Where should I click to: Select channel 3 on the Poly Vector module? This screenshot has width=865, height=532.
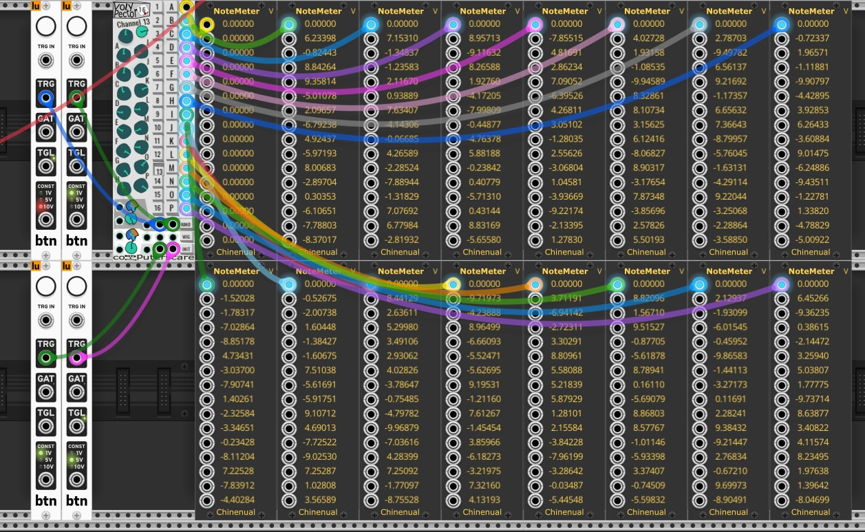(x=158, y=33)
